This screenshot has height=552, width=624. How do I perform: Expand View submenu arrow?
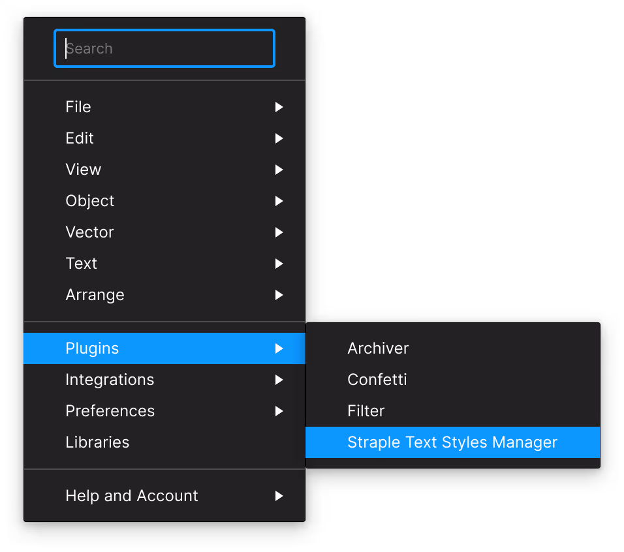point(279,170)
